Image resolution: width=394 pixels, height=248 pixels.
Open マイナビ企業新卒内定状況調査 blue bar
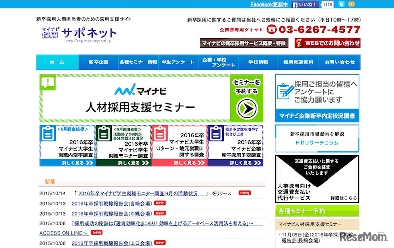(x=317, y=116)
